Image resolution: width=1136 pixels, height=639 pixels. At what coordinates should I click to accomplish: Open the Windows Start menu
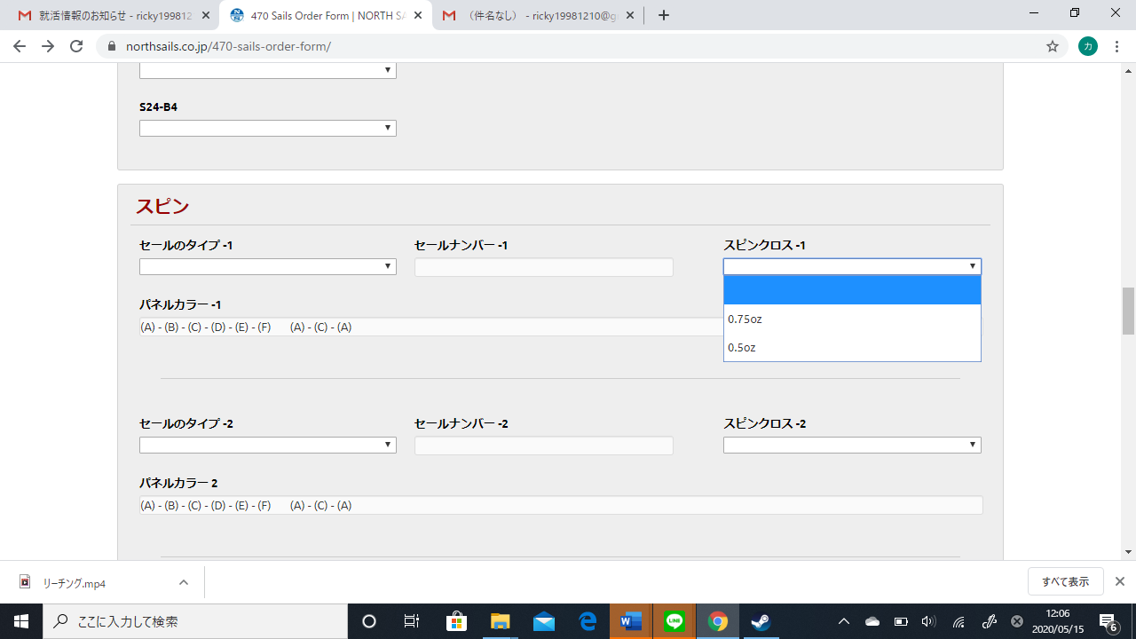(21, 621)
